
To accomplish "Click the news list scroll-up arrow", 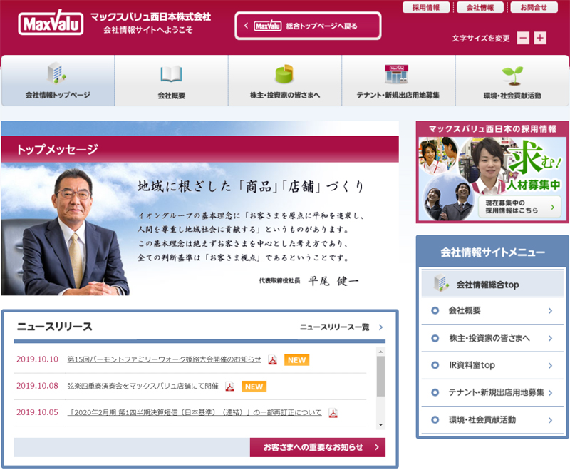I will [x=380, y=352].
